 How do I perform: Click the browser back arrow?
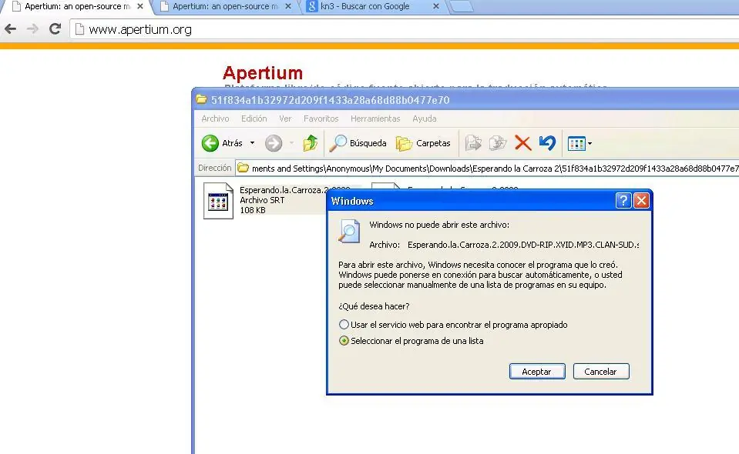coord(10,29)
